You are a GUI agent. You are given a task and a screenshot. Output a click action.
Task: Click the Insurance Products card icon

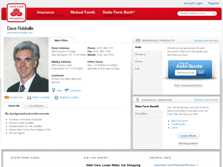click(138, 40)
